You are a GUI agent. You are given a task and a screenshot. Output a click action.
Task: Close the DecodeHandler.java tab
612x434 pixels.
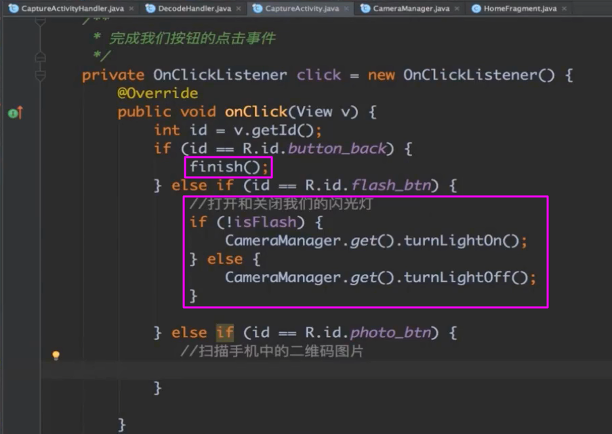pos(239,8)
